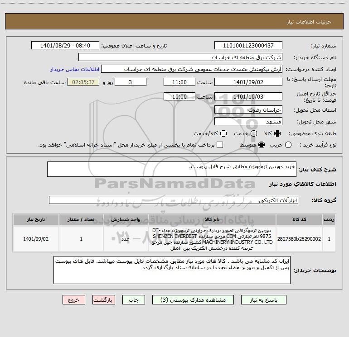Screen dimensions: 349x337
Task: Open مشاهده مدارک پیوستی (3) button
Action: pyautogui.click(x=193, y=300)
